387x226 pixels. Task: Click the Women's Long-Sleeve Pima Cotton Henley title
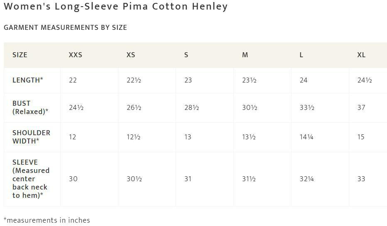tap(116, 7)
